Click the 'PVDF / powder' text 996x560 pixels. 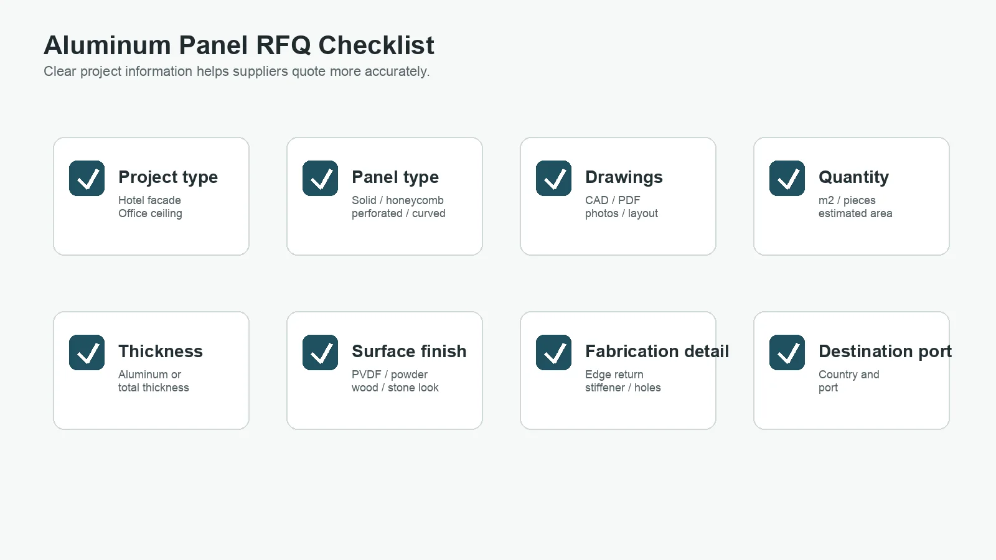(390, 375)
